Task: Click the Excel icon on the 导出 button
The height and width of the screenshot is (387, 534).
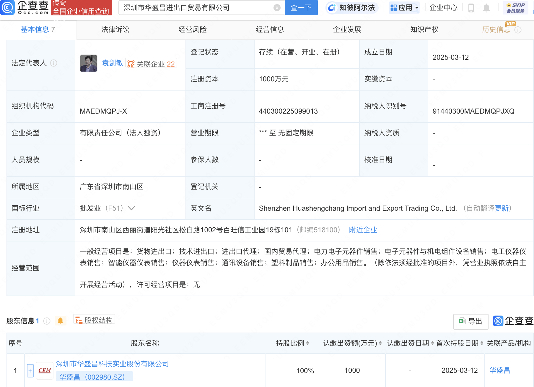Action: point(462,321)
